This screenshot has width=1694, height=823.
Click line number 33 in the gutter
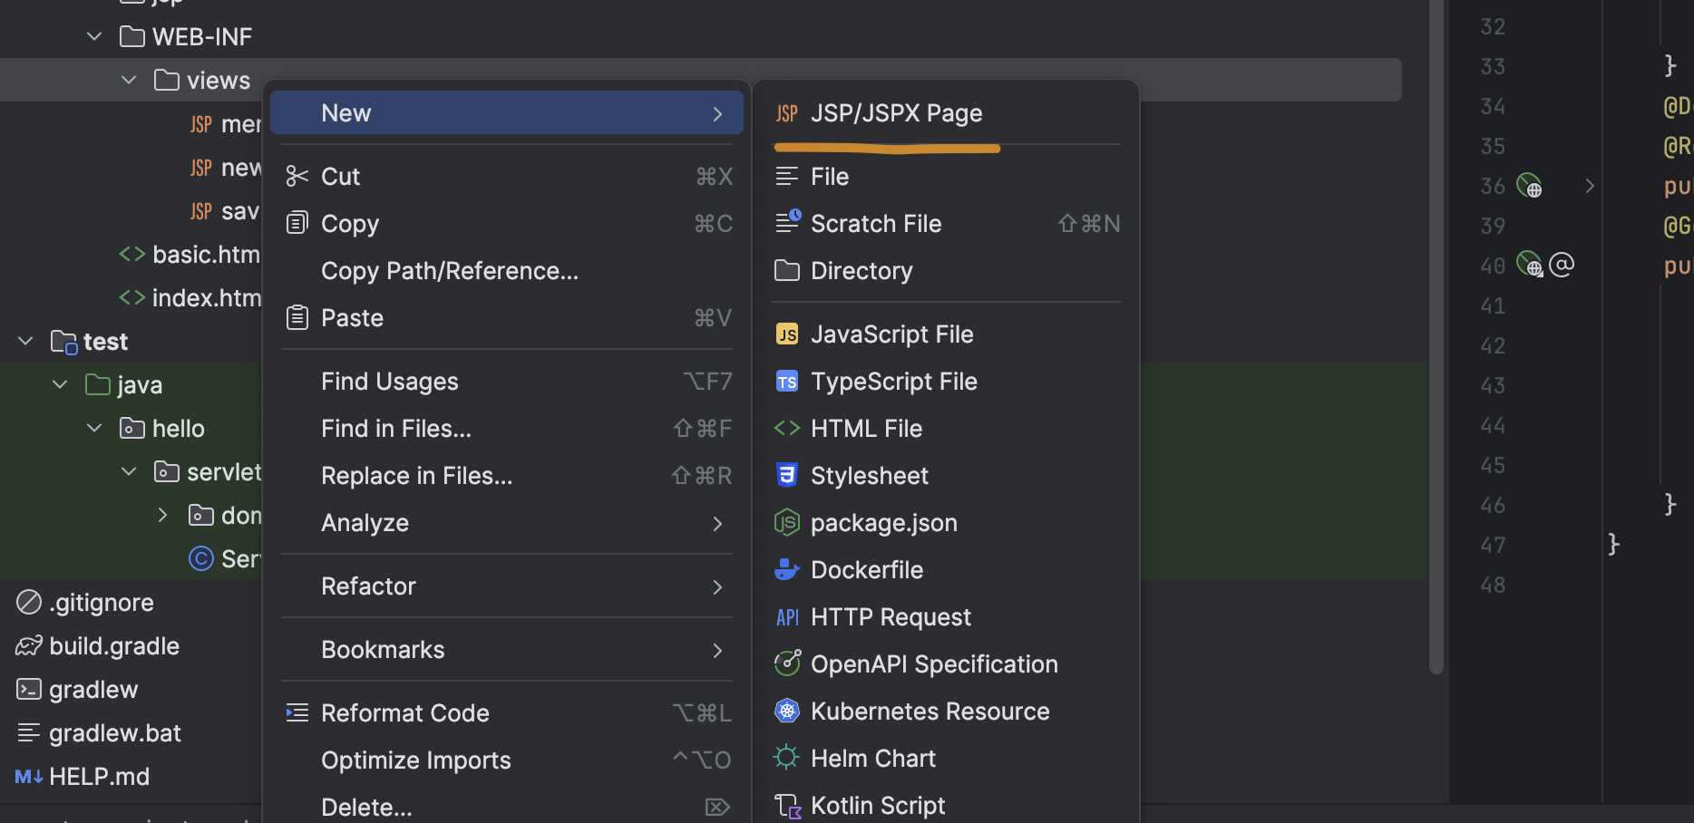[1493, 66]
